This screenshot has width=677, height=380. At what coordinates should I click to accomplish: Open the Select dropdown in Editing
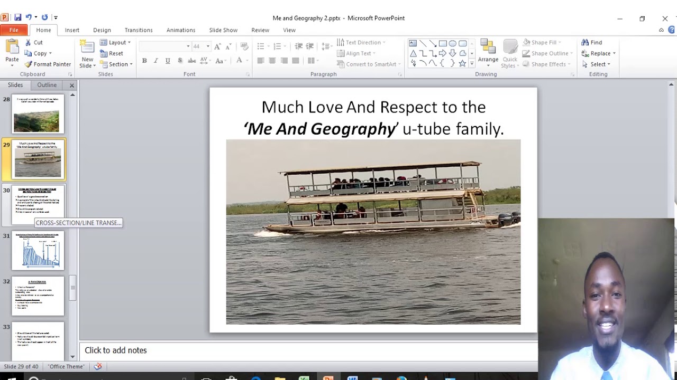(x=596, y=64)
